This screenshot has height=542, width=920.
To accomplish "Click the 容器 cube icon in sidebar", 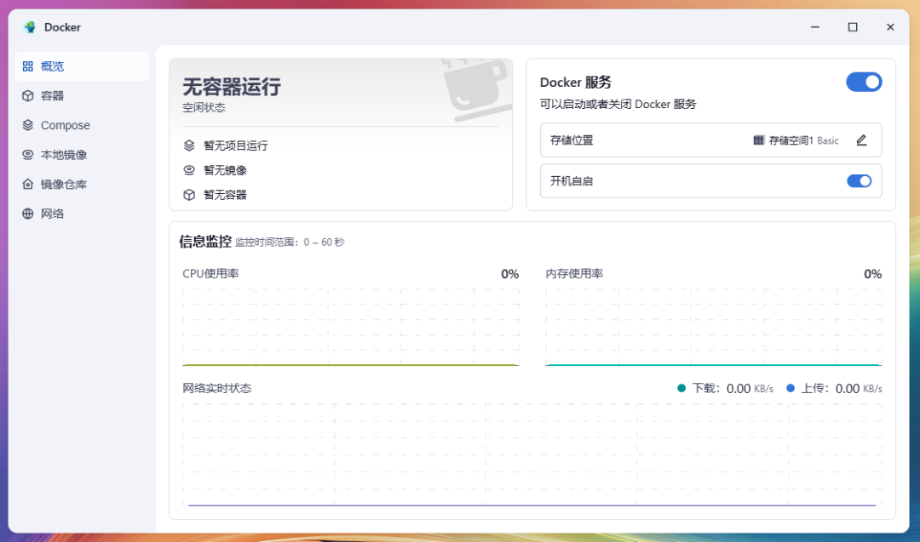I will coord(27,95).
